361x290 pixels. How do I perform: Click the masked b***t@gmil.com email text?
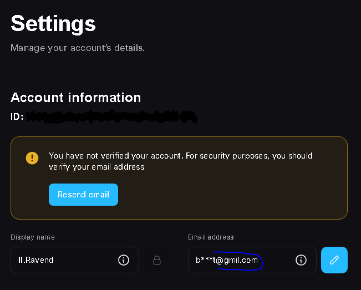click(226, 260)
